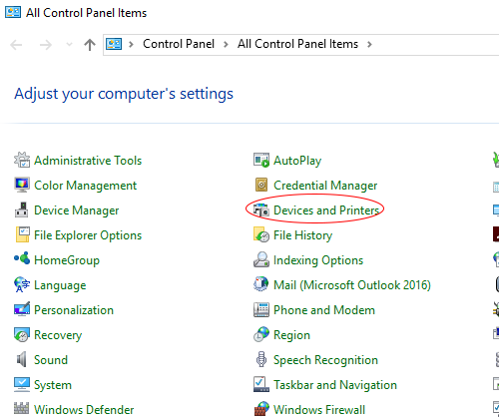The width and height of the screenshot is (499, 419).
Task: Expand the chevron after All Control Panel Items
Action: [x=369, y=44]
